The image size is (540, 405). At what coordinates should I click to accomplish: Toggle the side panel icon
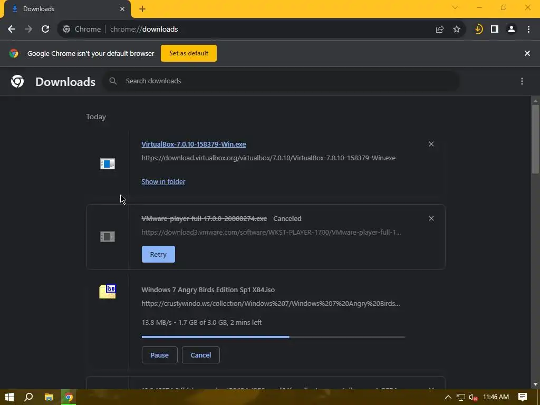pos(495,30)
